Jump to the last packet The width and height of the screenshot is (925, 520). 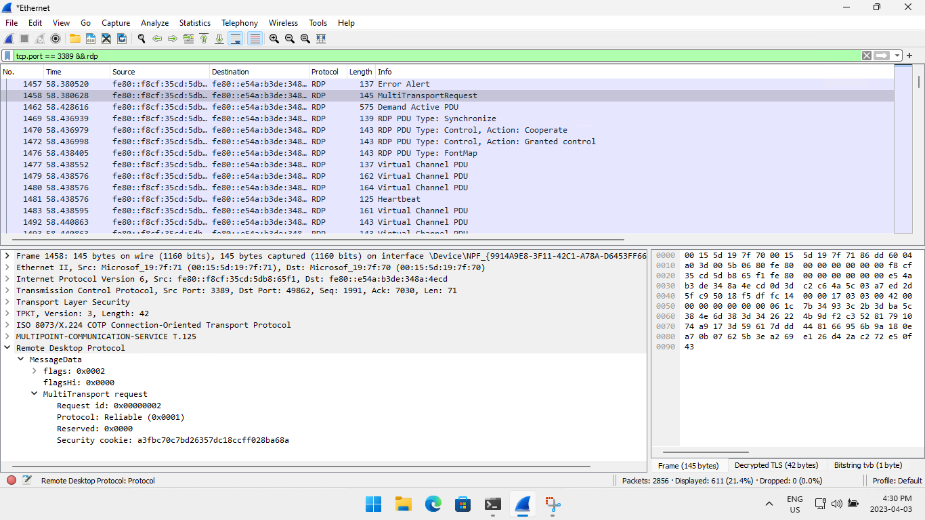tap(219, 39)
